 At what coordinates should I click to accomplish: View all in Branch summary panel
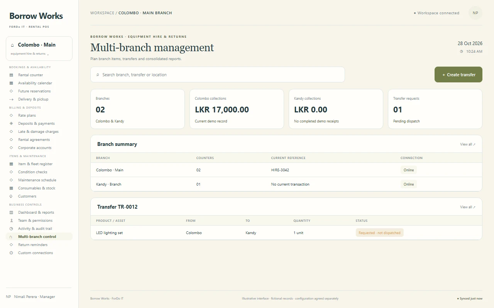pos(468,144)
